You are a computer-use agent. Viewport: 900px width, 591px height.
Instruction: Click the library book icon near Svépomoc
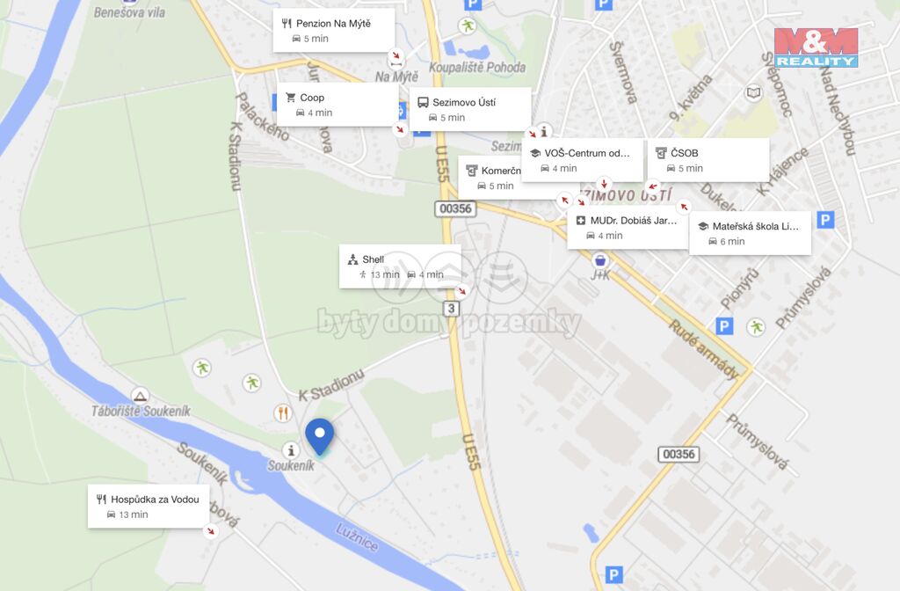tap(753, 92)
